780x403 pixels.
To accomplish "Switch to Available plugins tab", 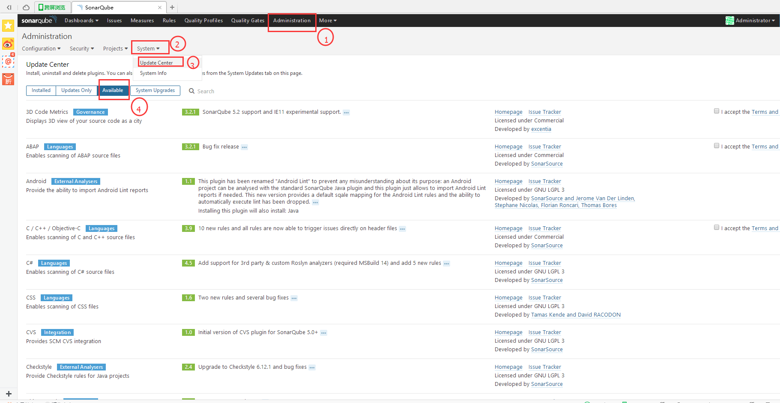I will point(113,90).
